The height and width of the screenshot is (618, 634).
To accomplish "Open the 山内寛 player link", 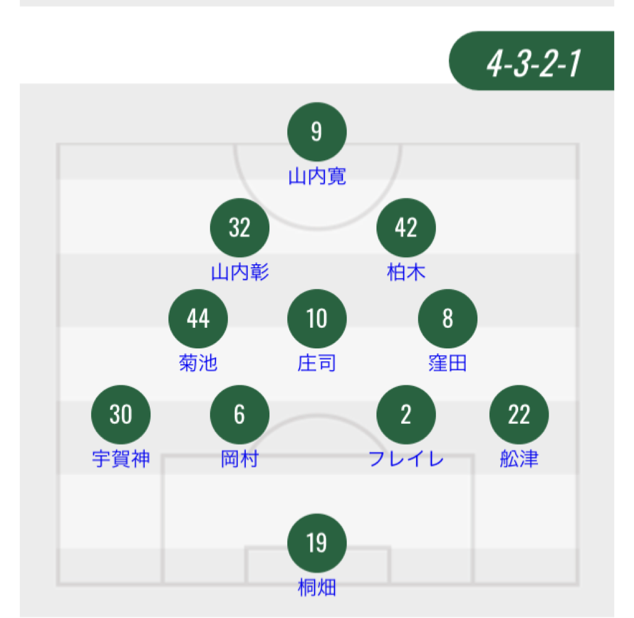I will pos(317,178).
